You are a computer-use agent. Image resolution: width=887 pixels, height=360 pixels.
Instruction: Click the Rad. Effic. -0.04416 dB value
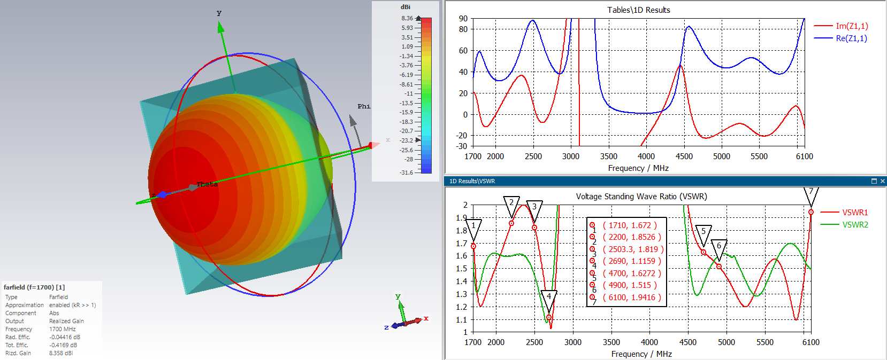tap(65, 337)
